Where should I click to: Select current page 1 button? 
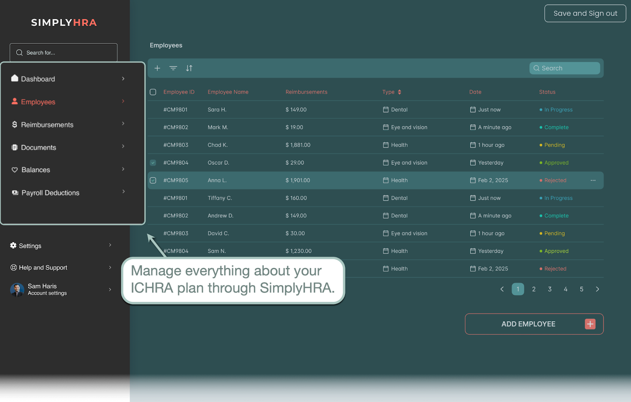518,289
